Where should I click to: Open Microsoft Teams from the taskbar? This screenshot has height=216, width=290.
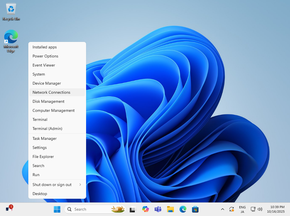click(x=158, y=209)
